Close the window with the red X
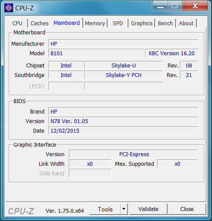Screen dimensions: 212x221 pos(195,6)
